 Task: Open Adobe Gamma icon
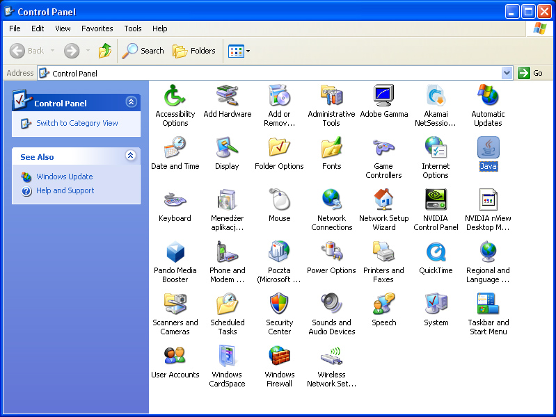[383, 96]
